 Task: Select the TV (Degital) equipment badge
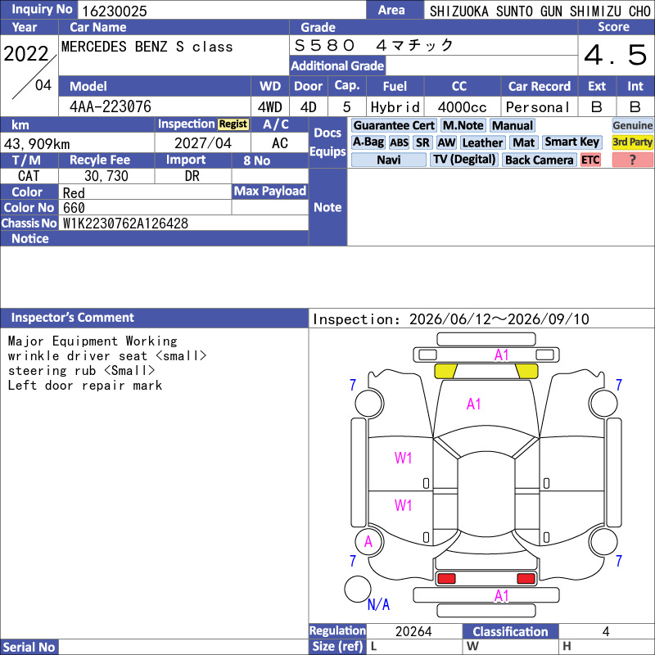pyautogui.click(x=463, y=160)
